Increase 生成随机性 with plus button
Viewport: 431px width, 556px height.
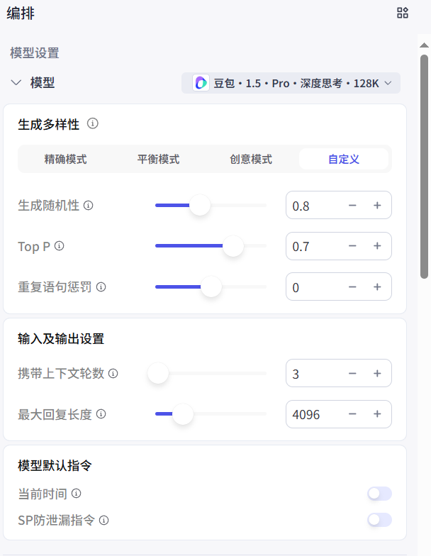coord(377,206)
